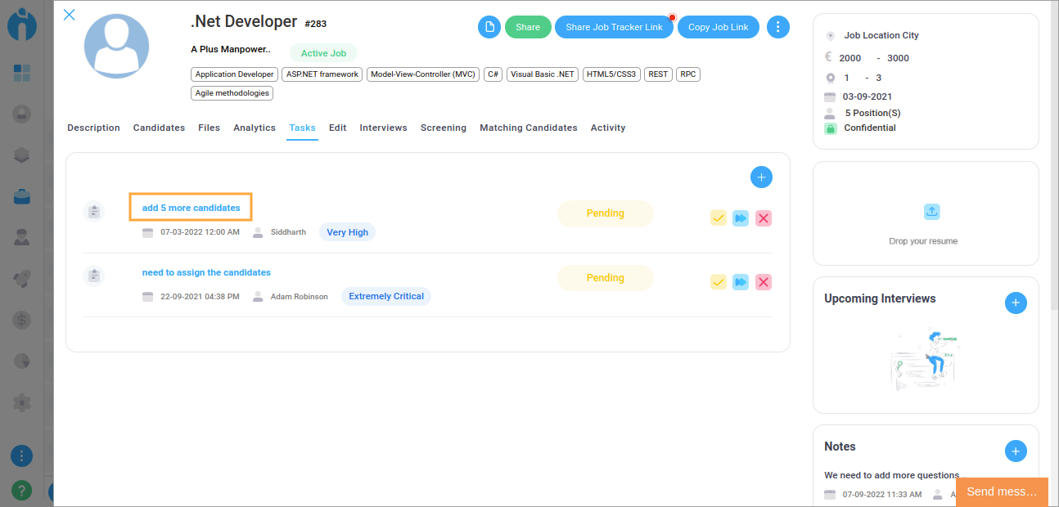Viewport: 1059px width, 507px height.
Task: Expand the Pending status of first task
Action: point(605,213)
